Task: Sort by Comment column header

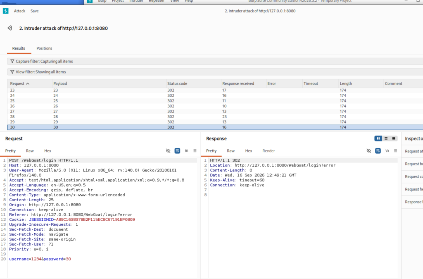Action: (404, 83)
